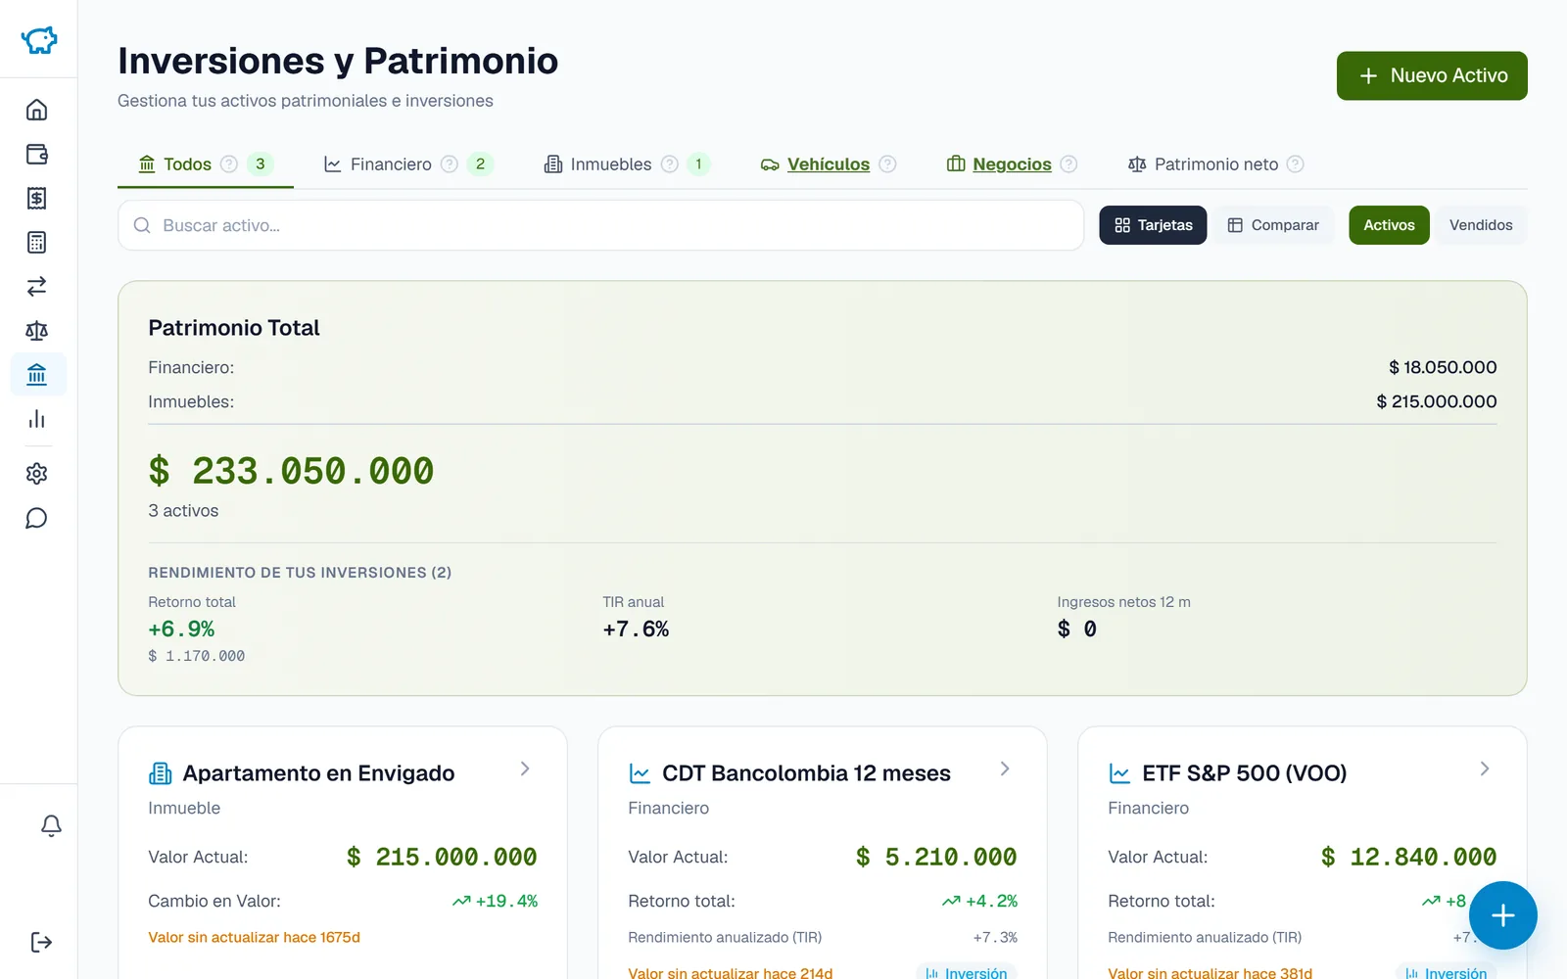Open the home icon in sidebar

click(37, 110)
